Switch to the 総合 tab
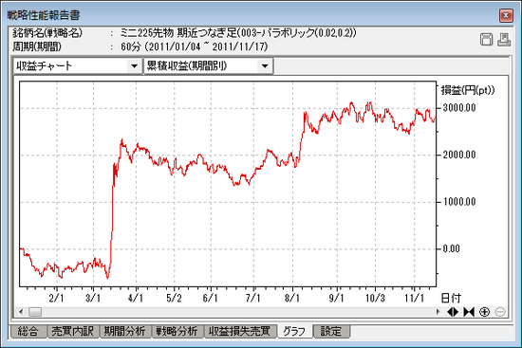 28,331
